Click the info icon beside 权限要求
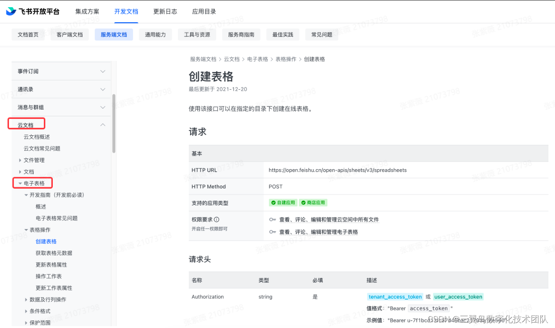555x328 pixels. point(216,219)
